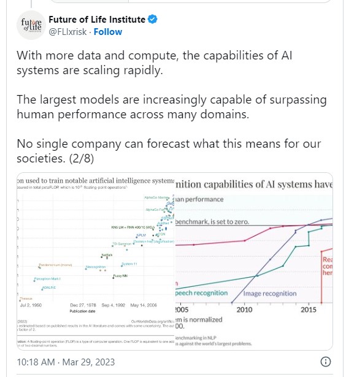Open the Future of Life Institute profile name
Image resolution: width=346 pixels, height=377 pixels.
pos(97,19)
